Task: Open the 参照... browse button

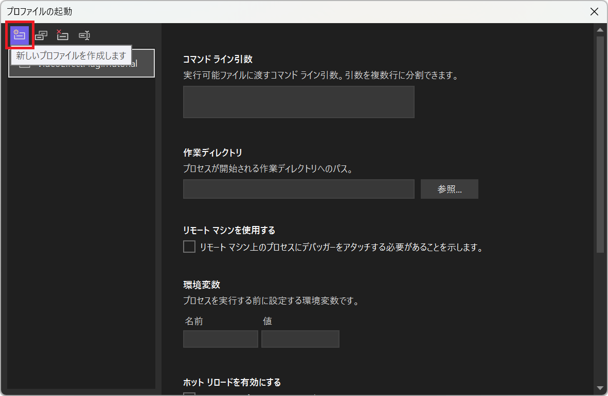Action: pyautogui.click(x=450, y=189)
